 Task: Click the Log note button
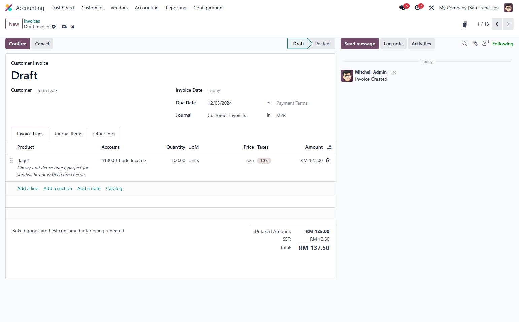(393, 44)
